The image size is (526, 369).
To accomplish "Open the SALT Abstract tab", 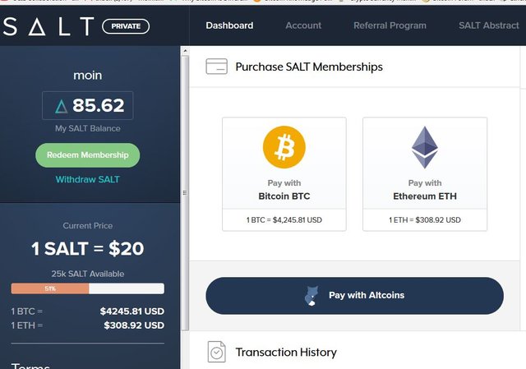I will click(489, 25).
